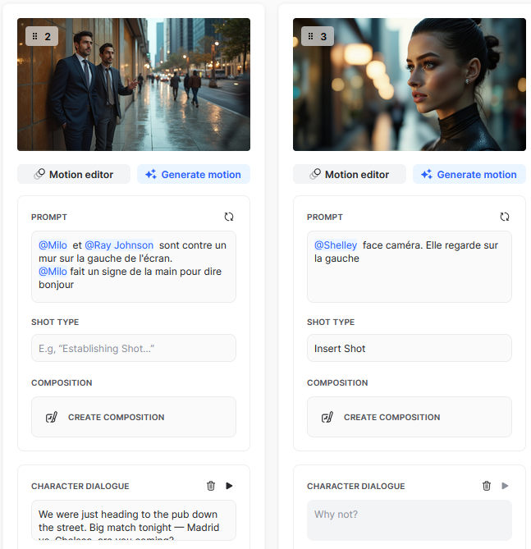Open Motion editor for shot 2
This screenshot has width=531, height=549.
[x=74, y=174]
